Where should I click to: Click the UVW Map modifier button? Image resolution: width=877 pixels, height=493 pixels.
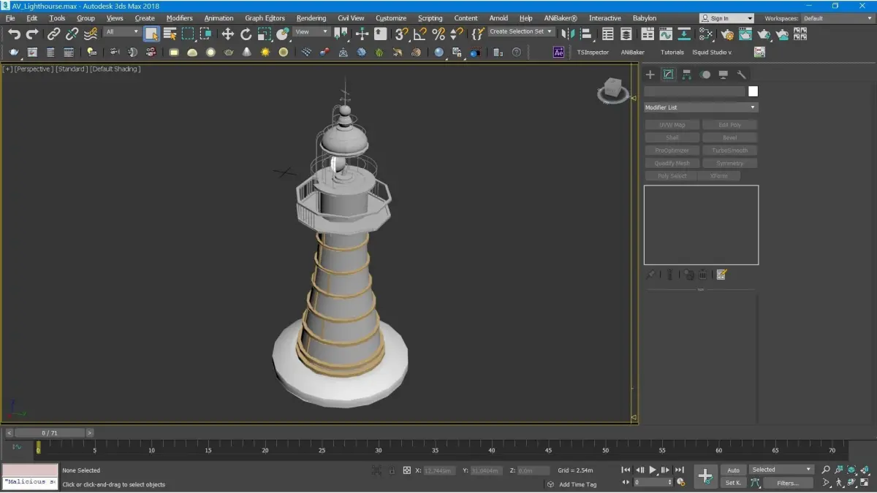click(x=672, y=125)
